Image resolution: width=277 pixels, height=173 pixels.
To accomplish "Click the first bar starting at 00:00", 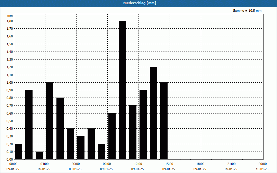I will tap(19, 152).
